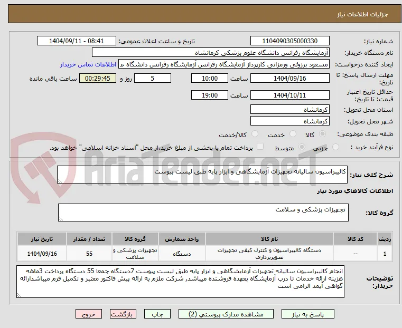
Task: Click the چاپ print button
Action: tap(157, 314)
